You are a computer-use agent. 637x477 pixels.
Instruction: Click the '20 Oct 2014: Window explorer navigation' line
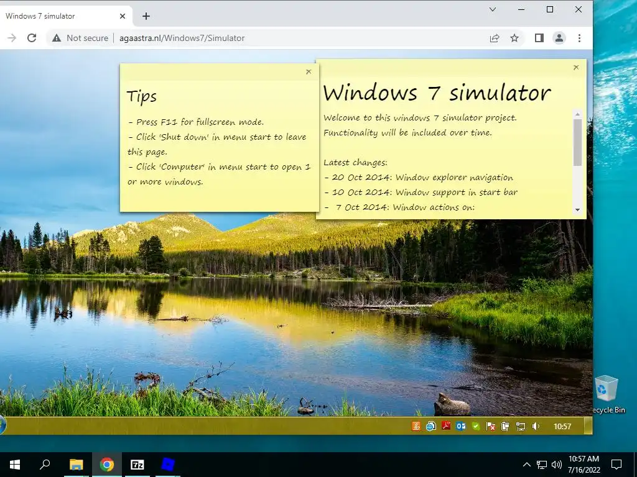419,178
